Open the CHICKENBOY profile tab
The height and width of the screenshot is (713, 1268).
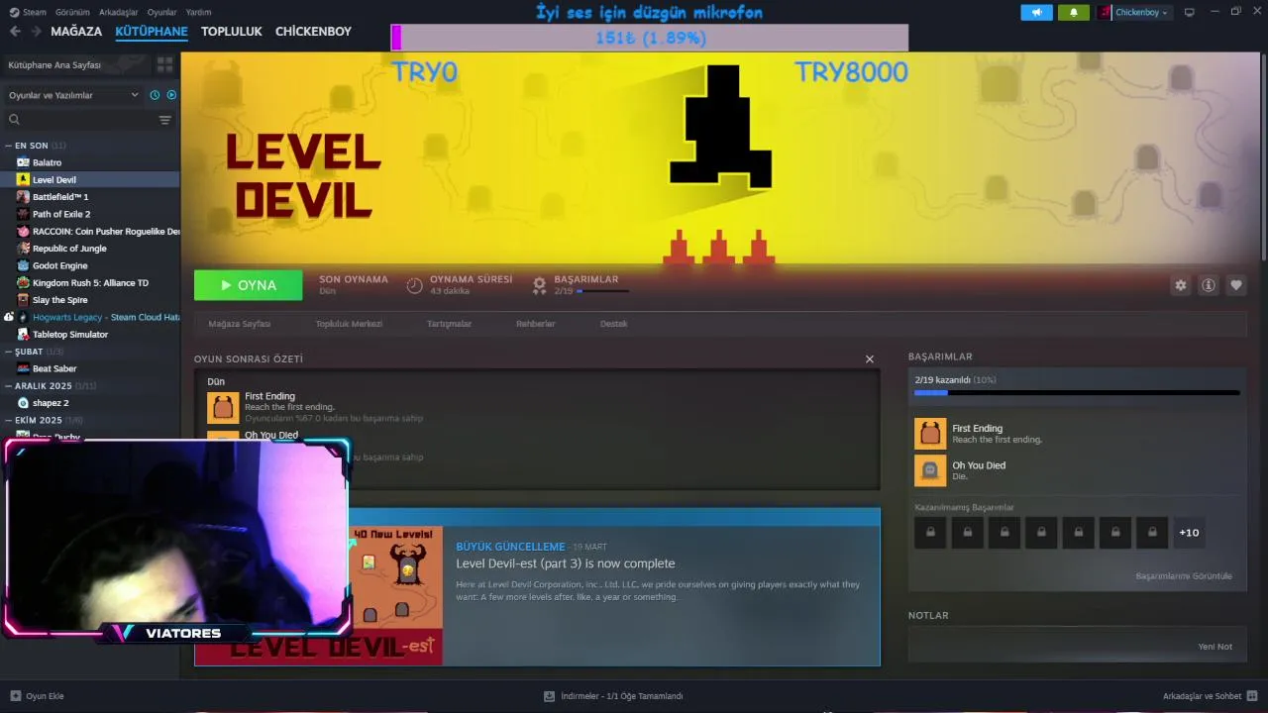tap(313, 32)
